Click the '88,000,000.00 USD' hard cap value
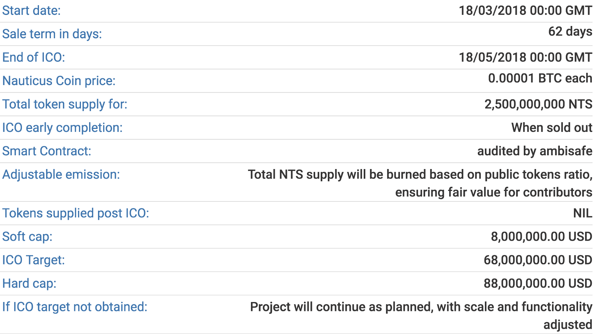 [538, 283]
